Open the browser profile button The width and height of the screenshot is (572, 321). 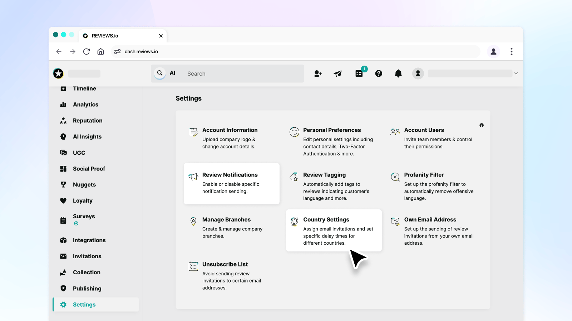click(493, 52)
